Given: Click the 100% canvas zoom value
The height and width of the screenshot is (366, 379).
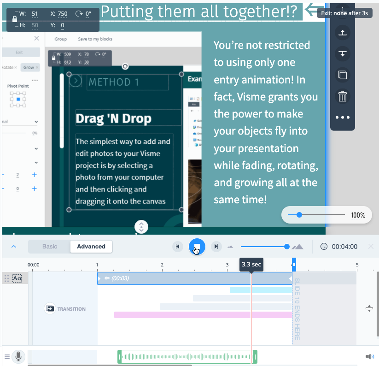Looking at the screenshot, I should point(358,215).
